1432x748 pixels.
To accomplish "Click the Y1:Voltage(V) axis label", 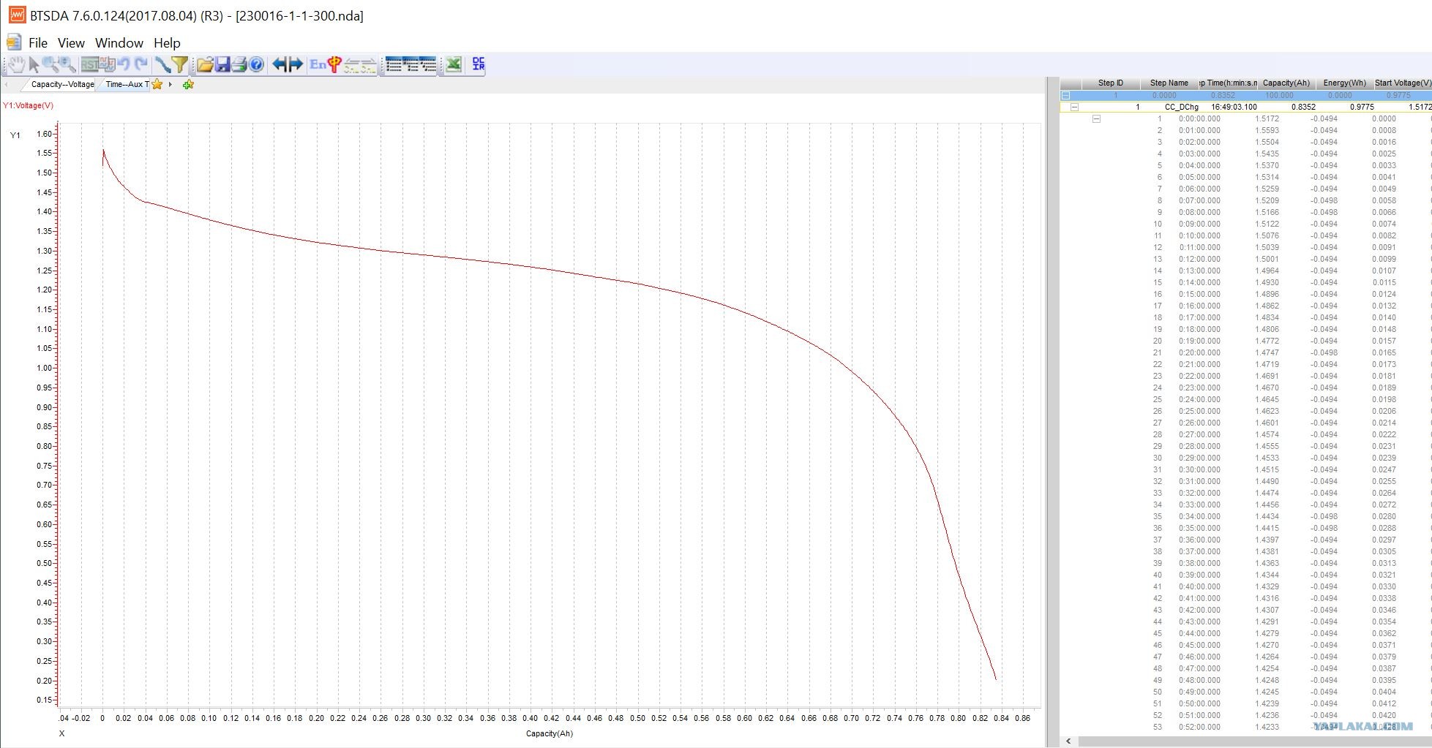I will pos(29,105).
